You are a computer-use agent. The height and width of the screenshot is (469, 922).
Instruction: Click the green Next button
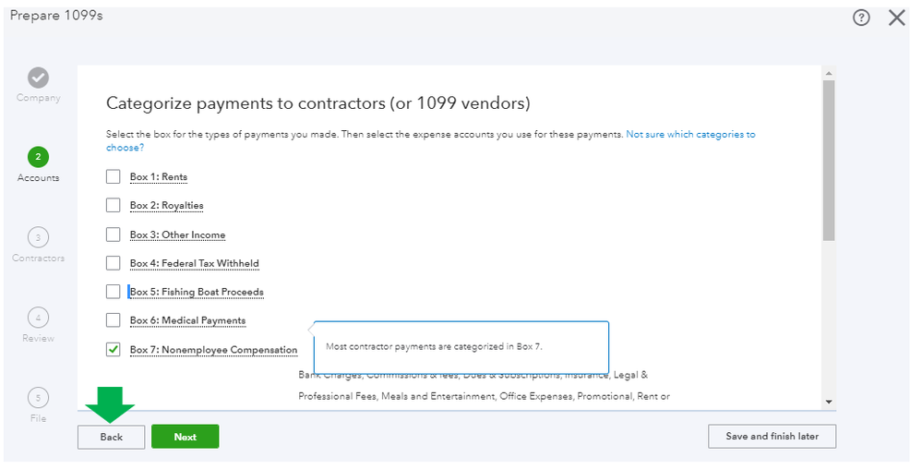click(x=185, y=437)
